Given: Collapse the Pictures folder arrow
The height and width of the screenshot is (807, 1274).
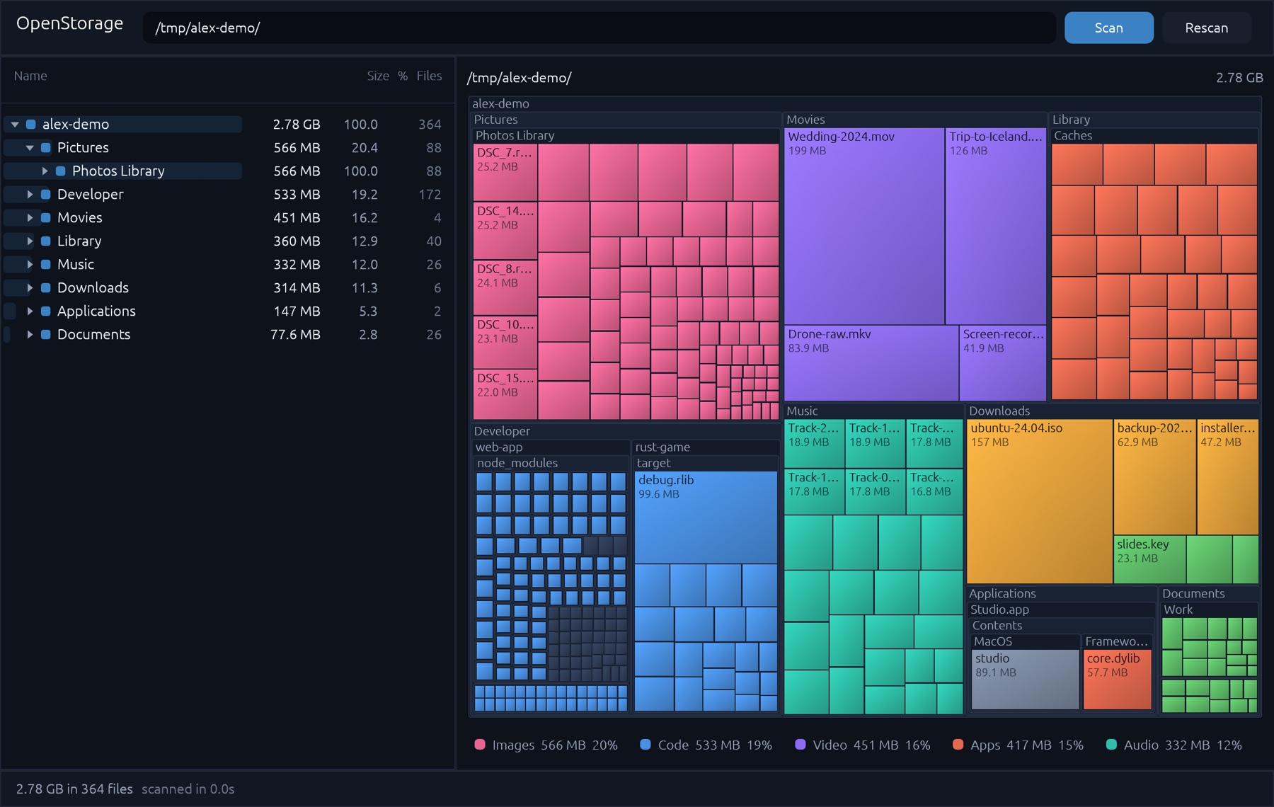Looking at the screenshot, I should point(30,148).
